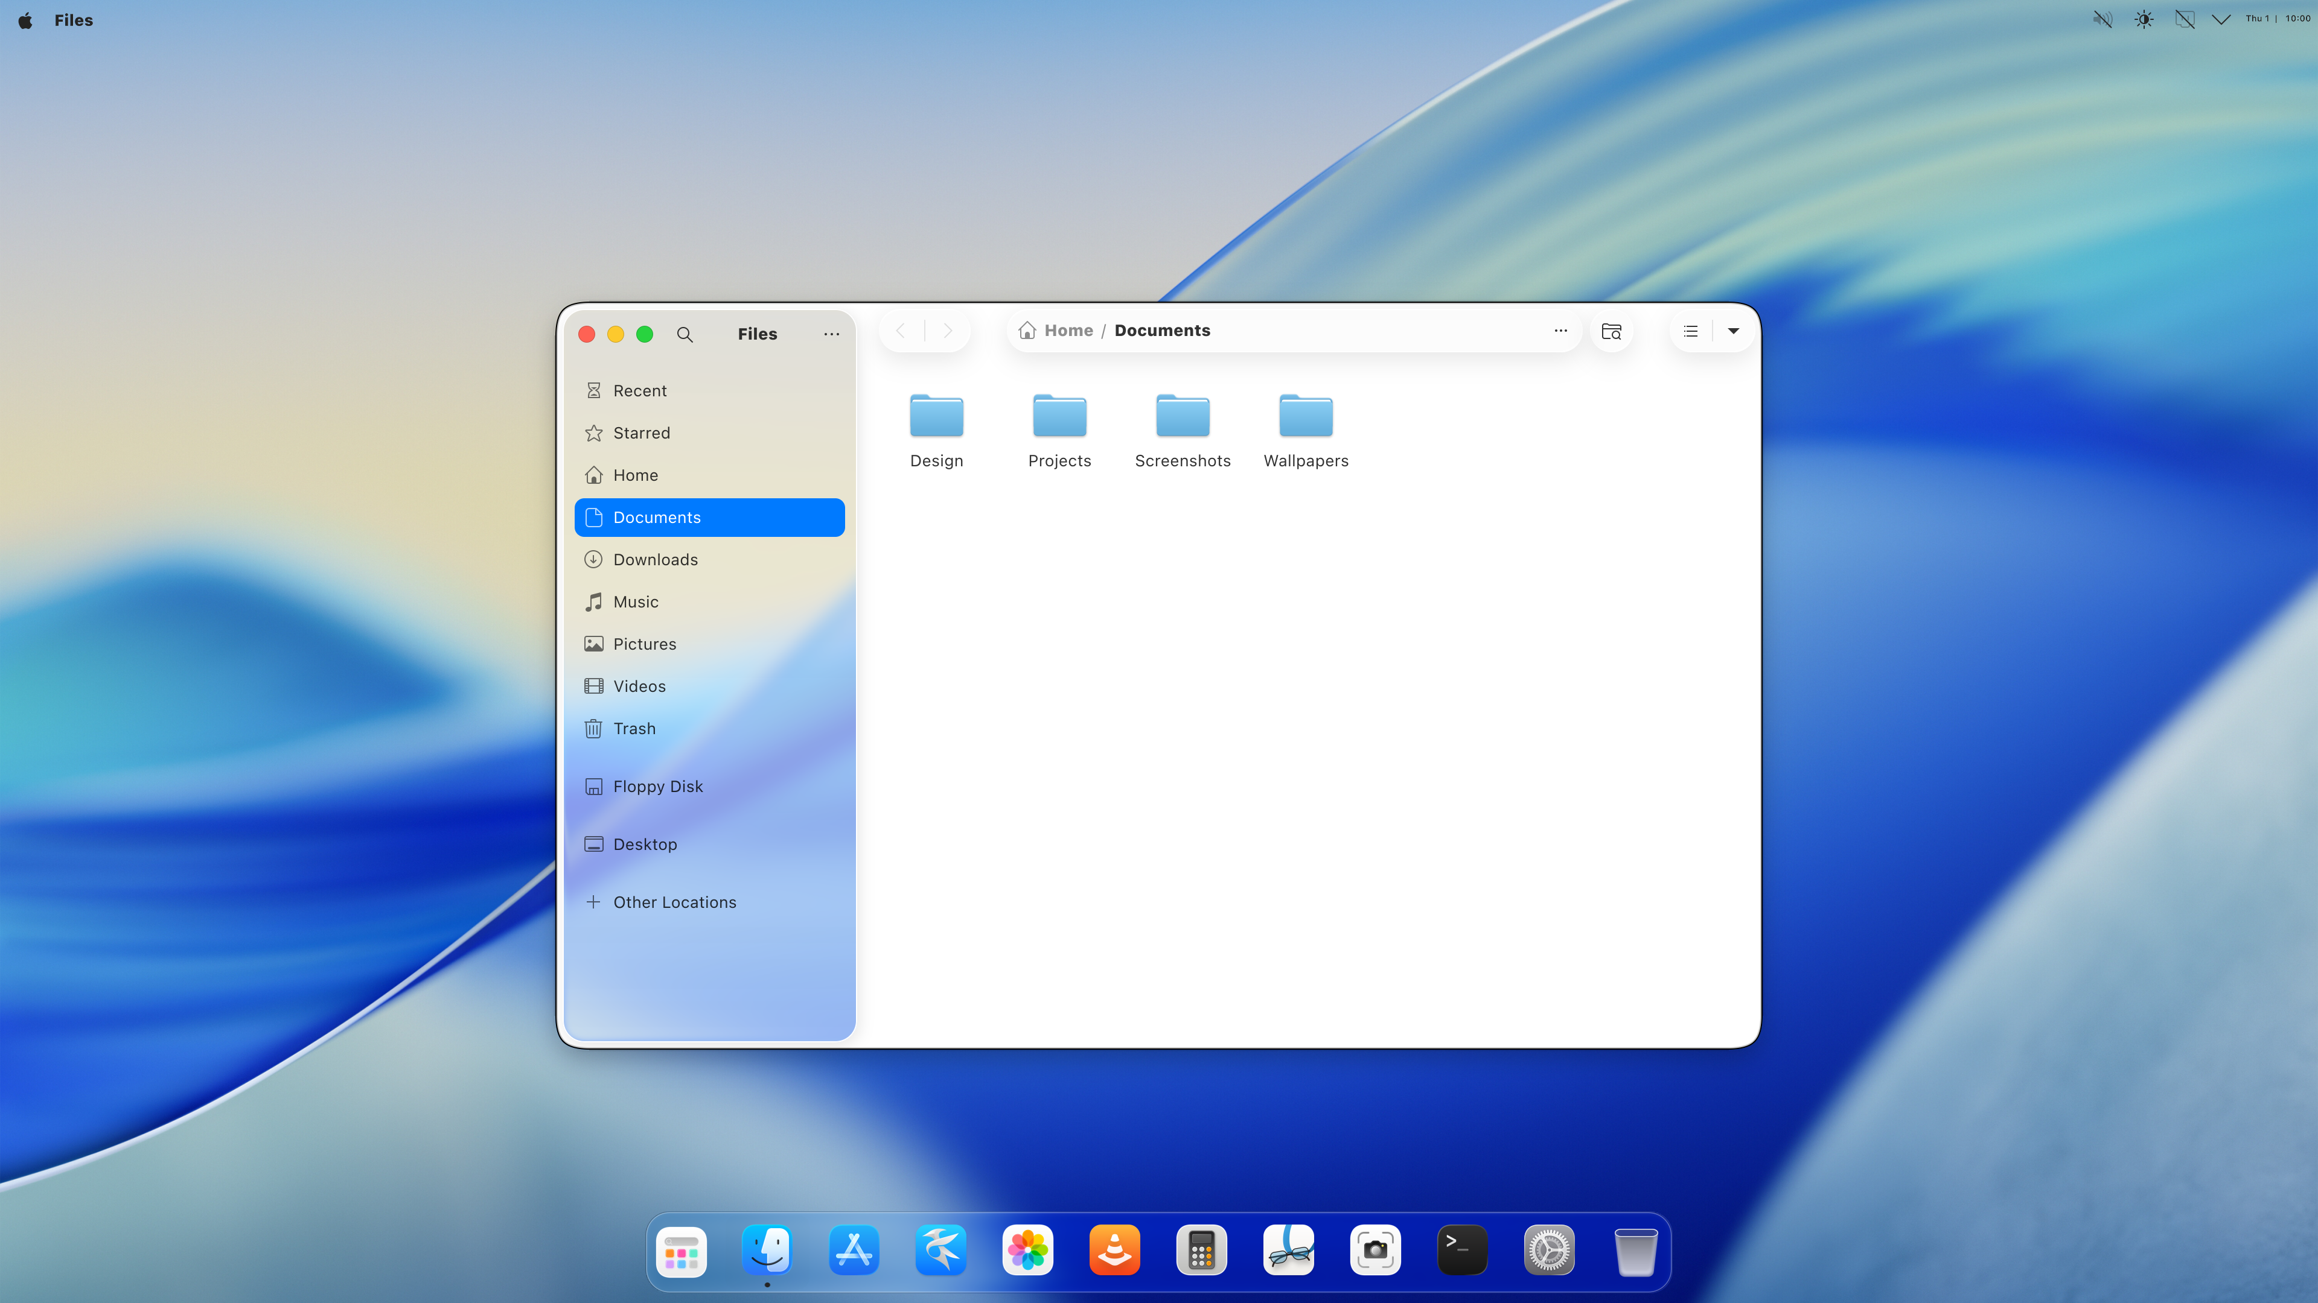Switch to list view
This screenshot has width=2318, height=1303.
[1691, 331]
